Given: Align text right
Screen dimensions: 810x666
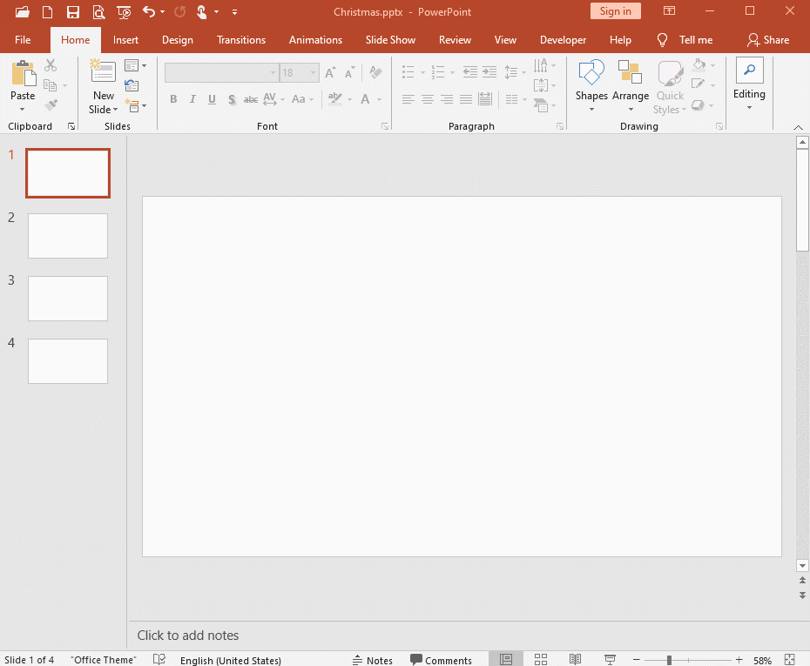Looking at the screenshot, I should coord(446,99).
